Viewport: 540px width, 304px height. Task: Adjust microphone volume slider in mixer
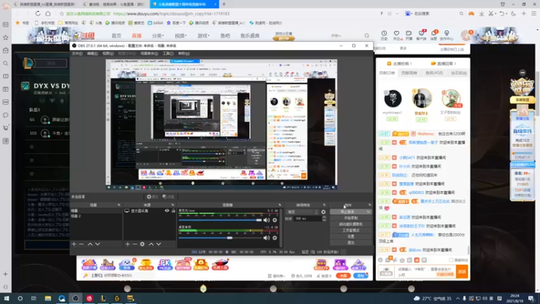coord(220,220)
